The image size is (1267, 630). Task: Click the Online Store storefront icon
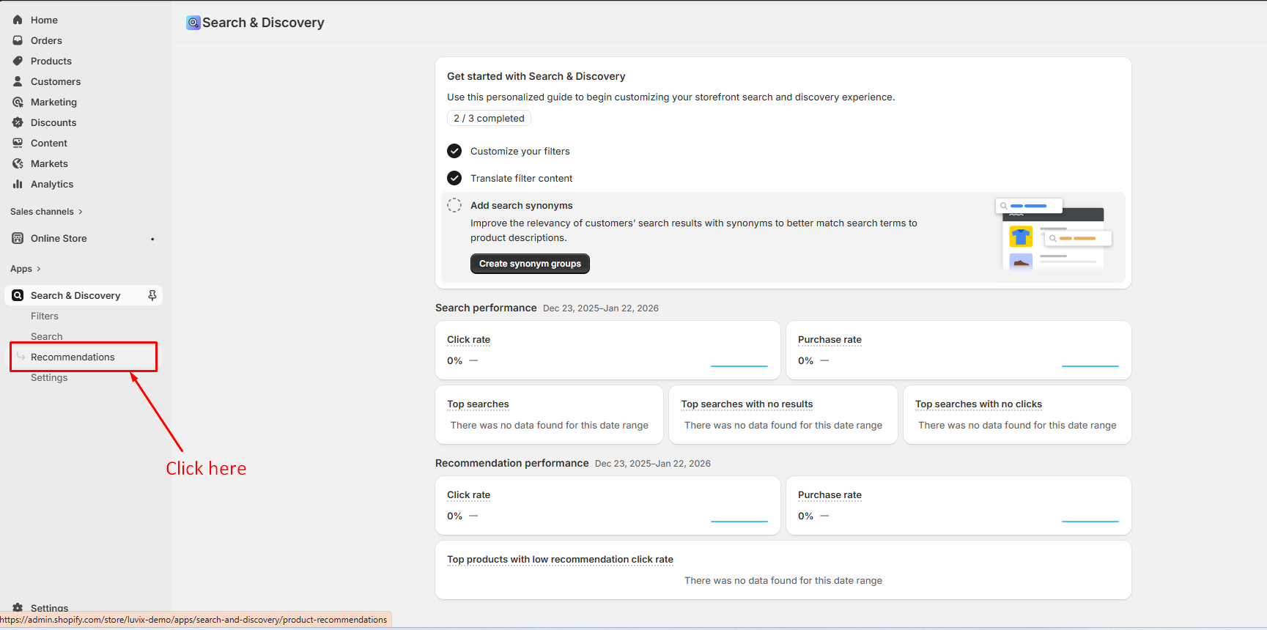tap(18, 238)
